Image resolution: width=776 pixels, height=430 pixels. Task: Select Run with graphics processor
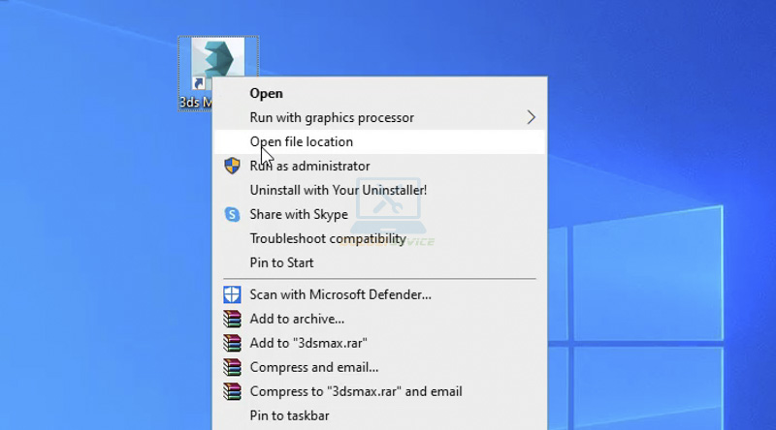point(332,117)
